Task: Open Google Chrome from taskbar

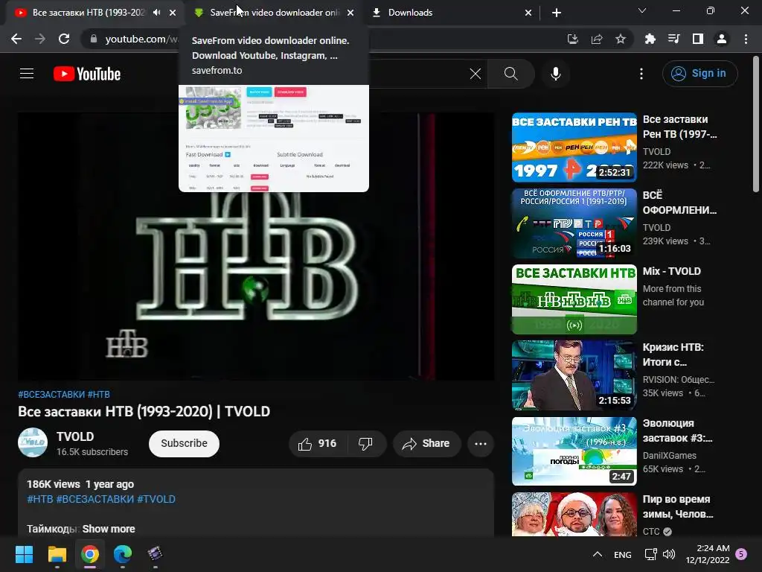Action: (x=90, y=554)
